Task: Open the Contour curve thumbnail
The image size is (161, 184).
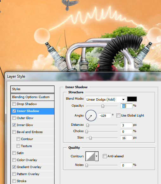Action: [x=90, y=156]
